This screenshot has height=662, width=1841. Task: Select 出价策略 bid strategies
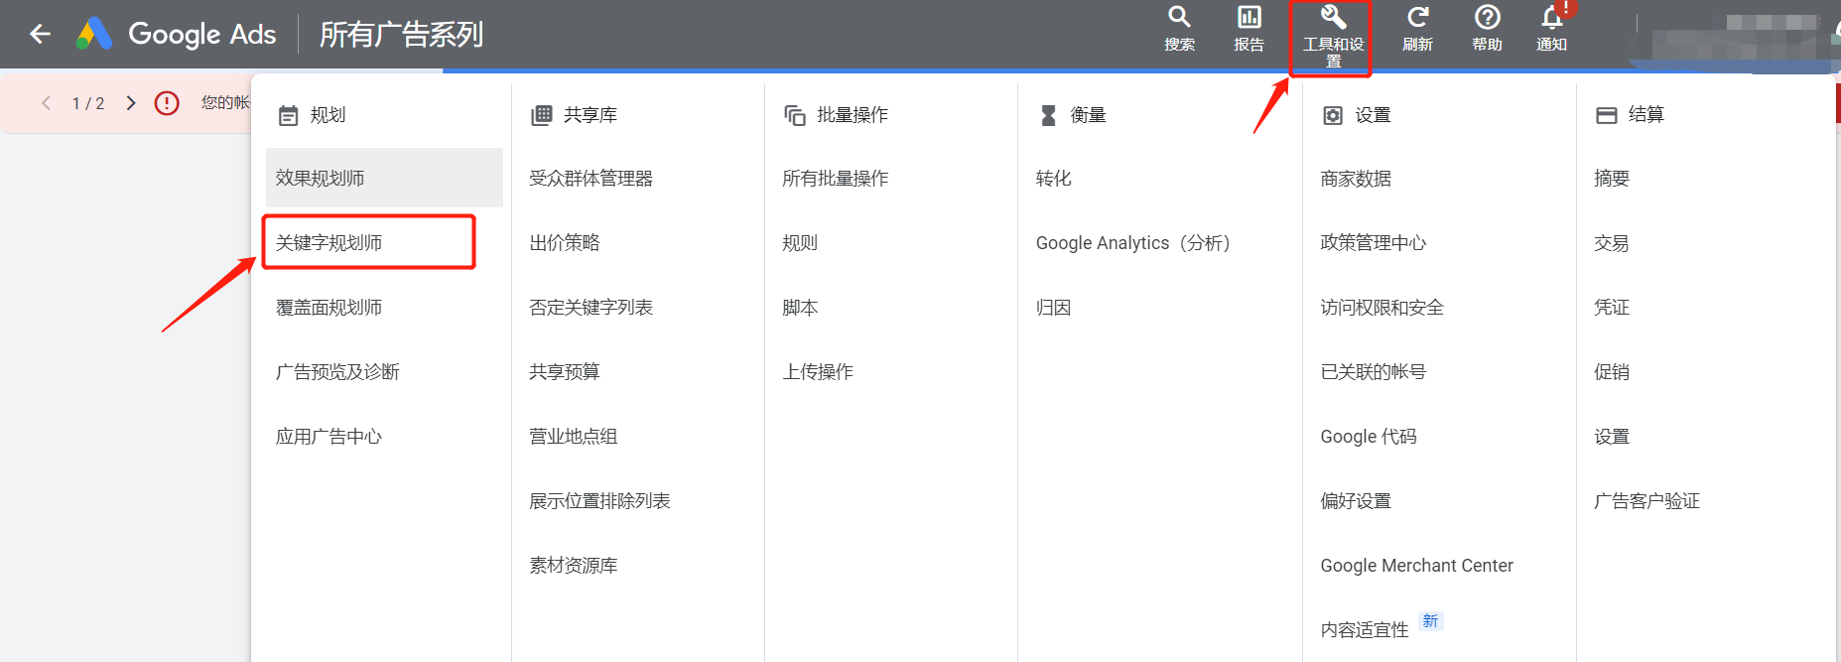(564, 243)
